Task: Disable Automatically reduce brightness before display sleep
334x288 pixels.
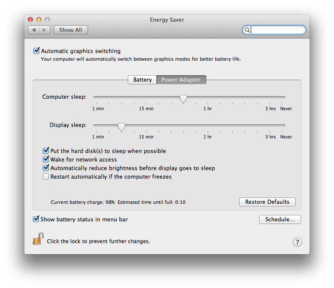Action: tap(46, 168)
